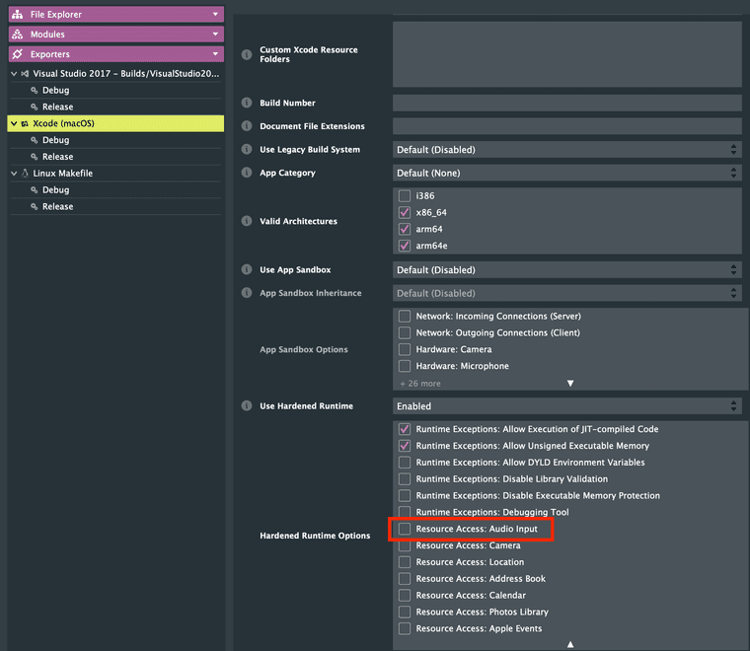Enable Resource Access: Audio Input checkbox
This screenshot has height=651, width=750.
pos(405,529)
